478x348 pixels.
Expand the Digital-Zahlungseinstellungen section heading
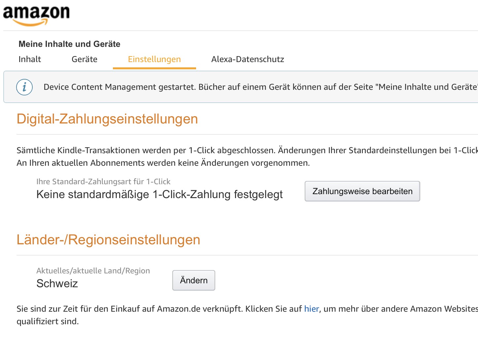[x=107, y=119]
